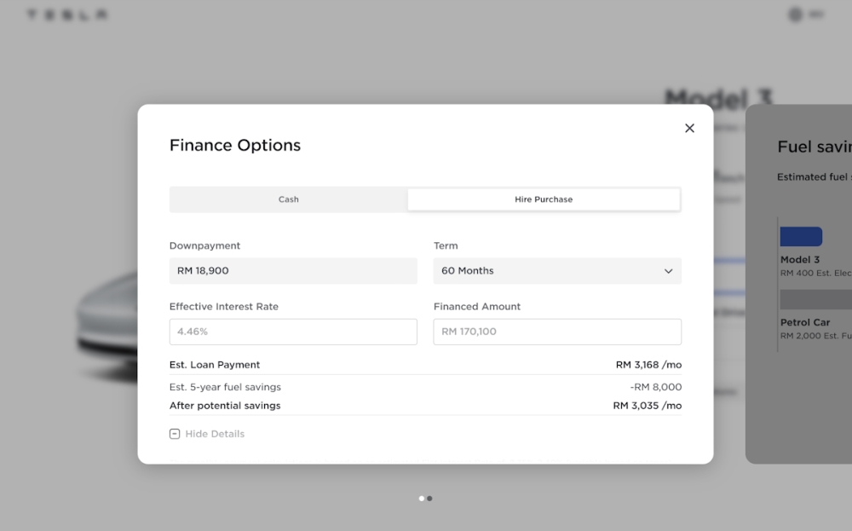Go to the second carousel dot
Viewport: 852px width, 531px height.
pyautogui.click(x=429, y=499)
